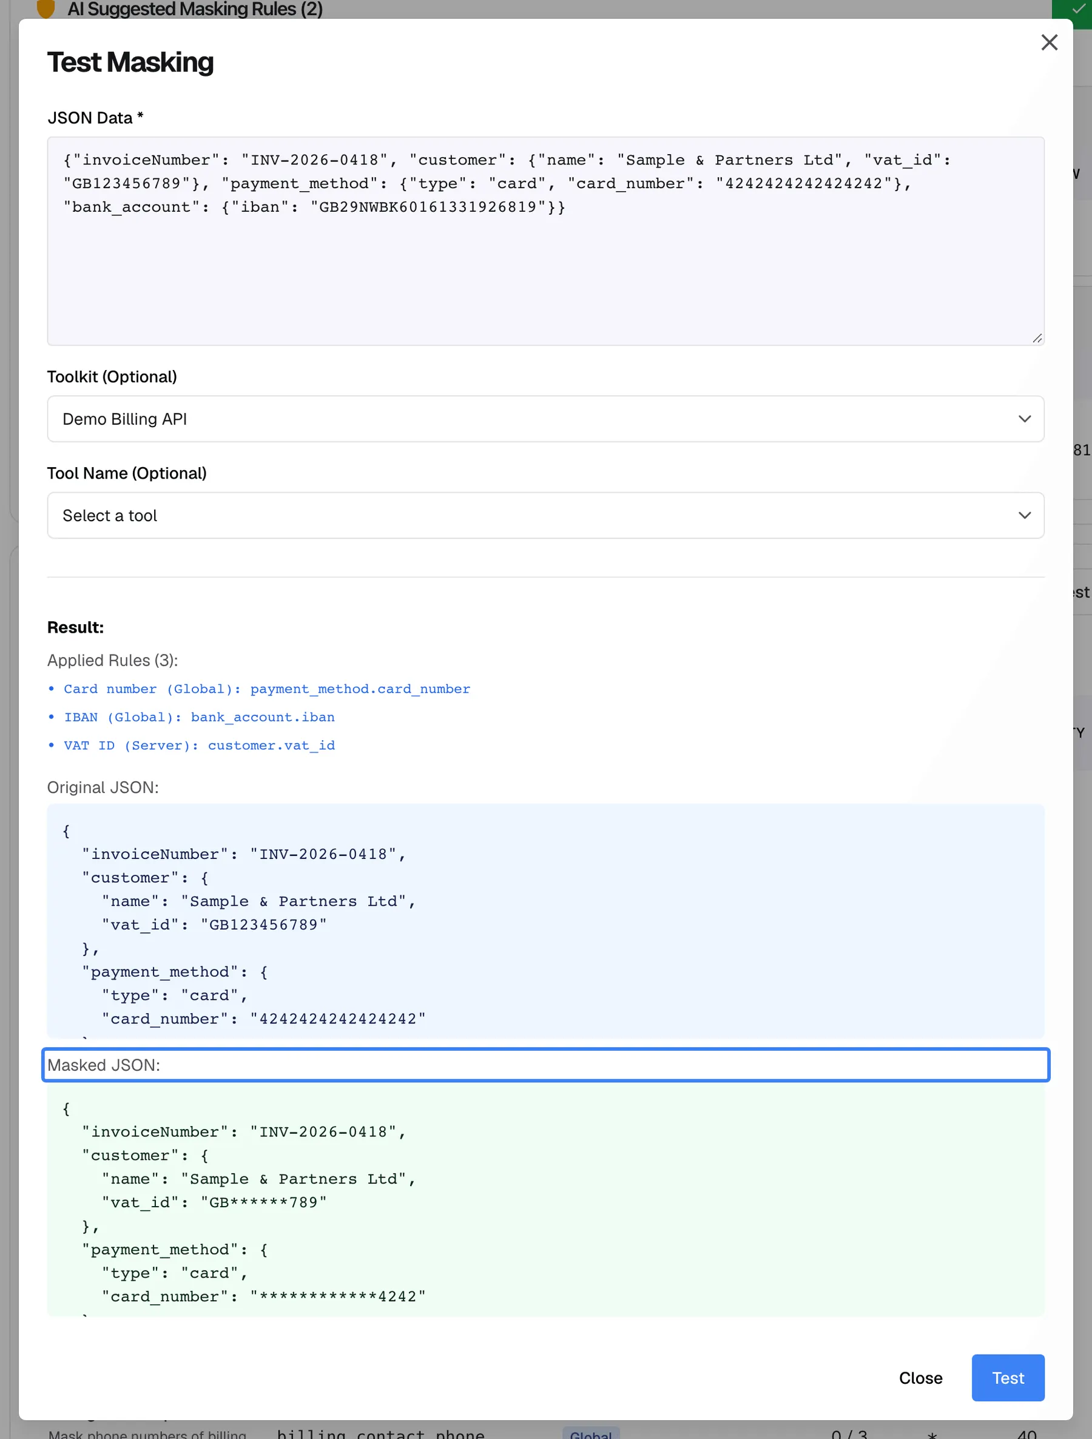Close the Test Masking dialog with X
1092x1439 pixels.
click(1048, 42)
